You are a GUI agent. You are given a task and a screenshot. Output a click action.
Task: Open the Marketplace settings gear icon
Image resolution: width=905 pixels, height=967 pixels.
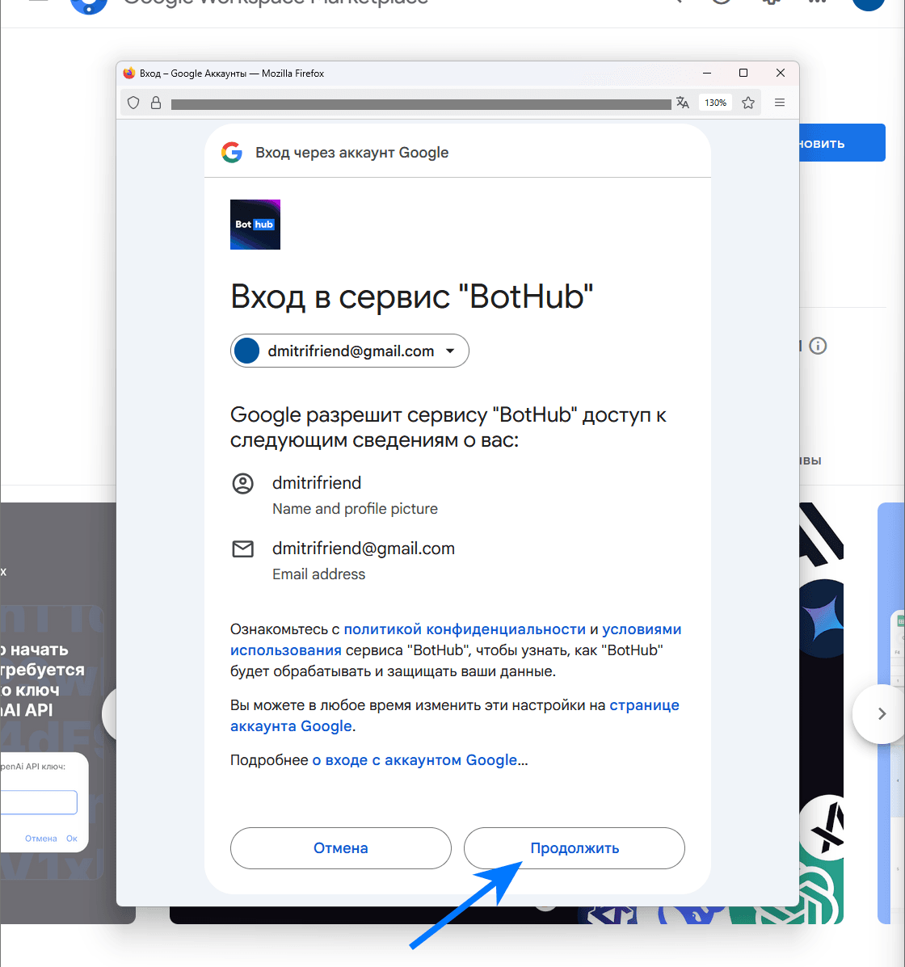769,1
